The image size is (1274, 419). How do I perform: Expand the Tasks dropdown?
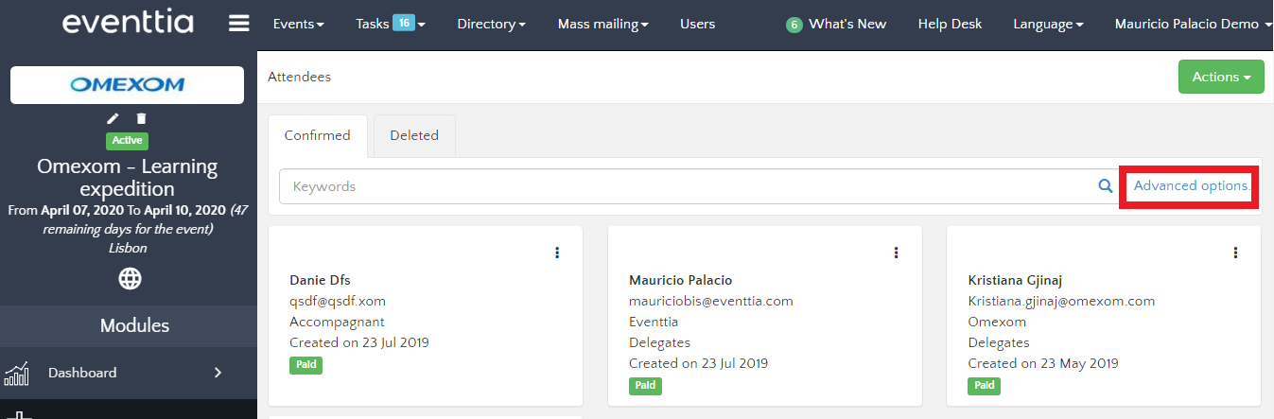point(390,24)
